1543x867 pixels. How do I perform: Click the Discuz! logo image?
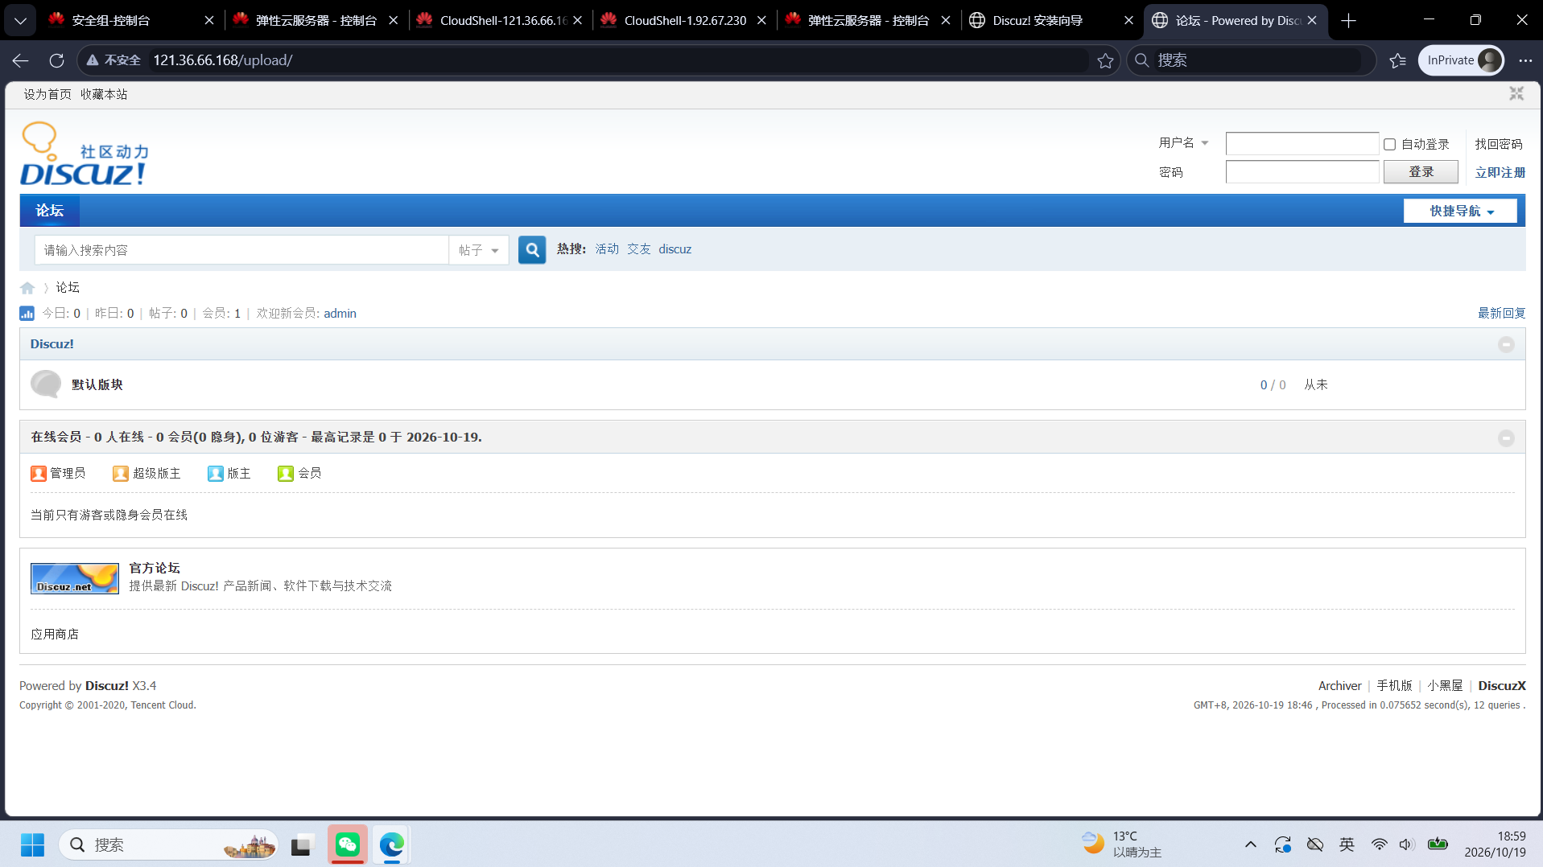coord(84,154)
